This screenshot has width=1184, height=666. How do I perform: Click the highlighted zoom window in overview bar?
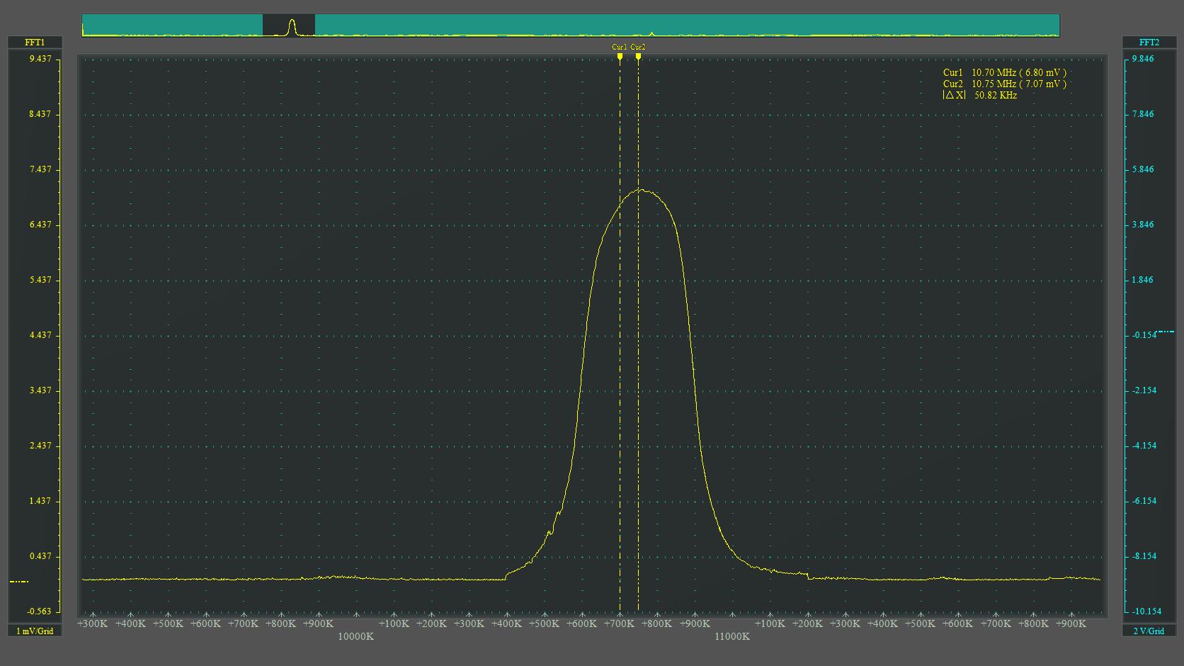289,26
